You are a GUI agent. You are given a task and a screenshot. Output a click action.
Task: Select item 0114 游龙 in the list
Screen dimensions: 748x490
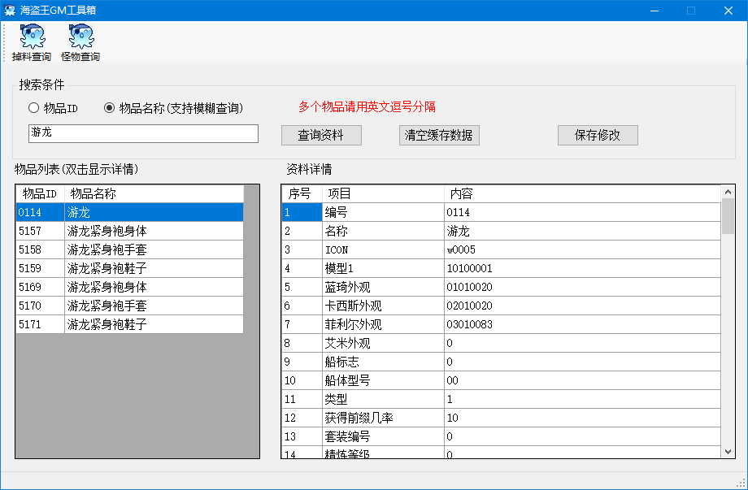(x=122, y=212)
